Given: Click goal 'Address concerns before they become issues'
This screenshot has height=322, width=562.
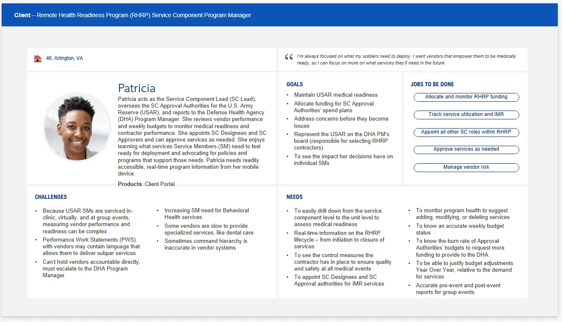Looking at the screenshot, I should [x=341, y=122].
